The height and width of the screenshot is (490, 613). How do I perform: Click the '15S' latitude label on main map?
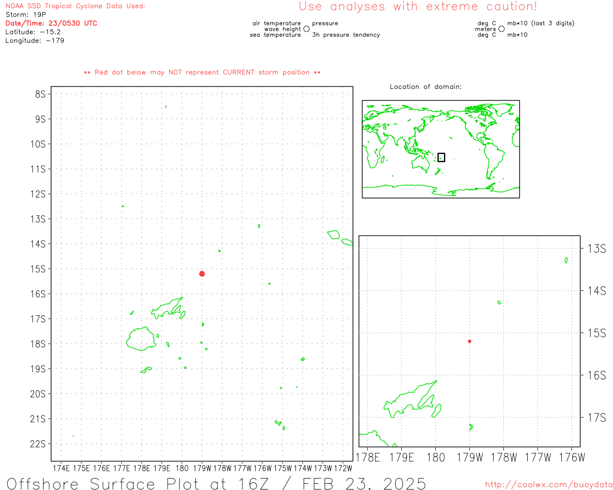[38, 269]
